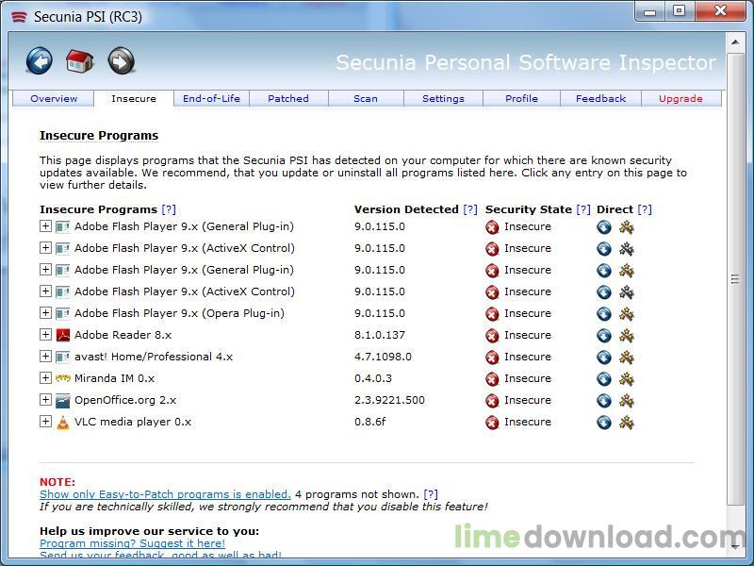Expand the VLC media player 0.x entry
754x566 pixels.
[45, 421]
